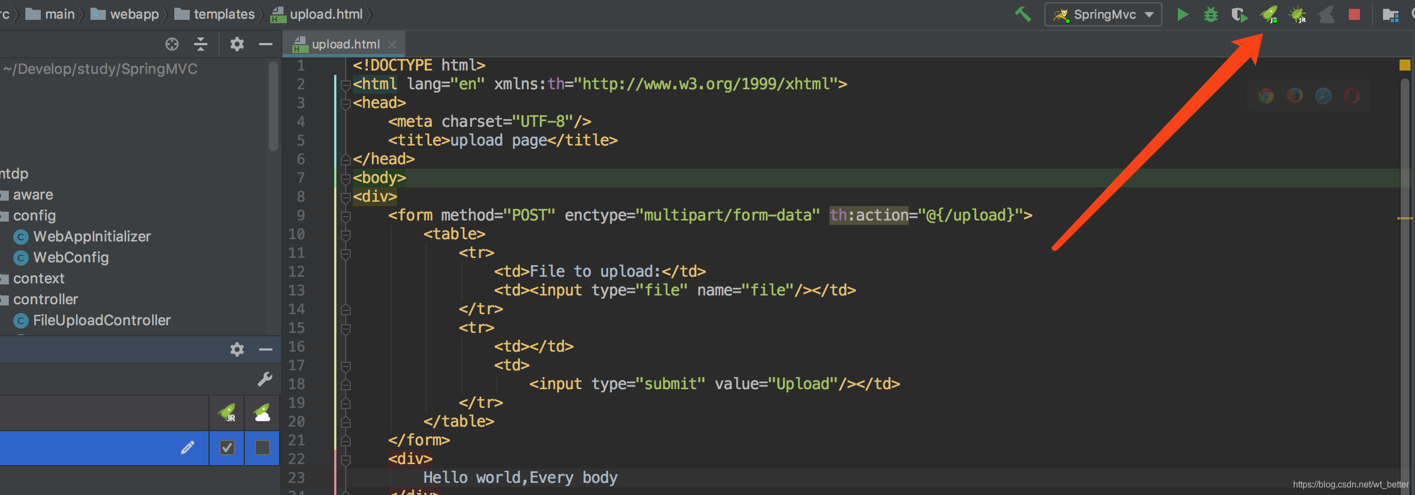The height and width of the screenshot is (495, 1415).
Task: Open the JRebel panel gear settings
Action: [x=237, y=349]
